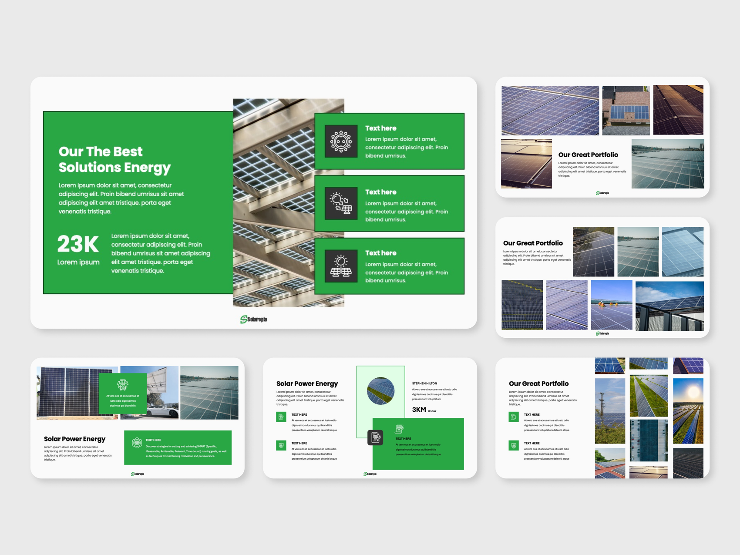Click the white solar plug icon above green-box TEXT HERE
Image resolution: width=740 pixels, height=555 pixels.
coord(399,429)
